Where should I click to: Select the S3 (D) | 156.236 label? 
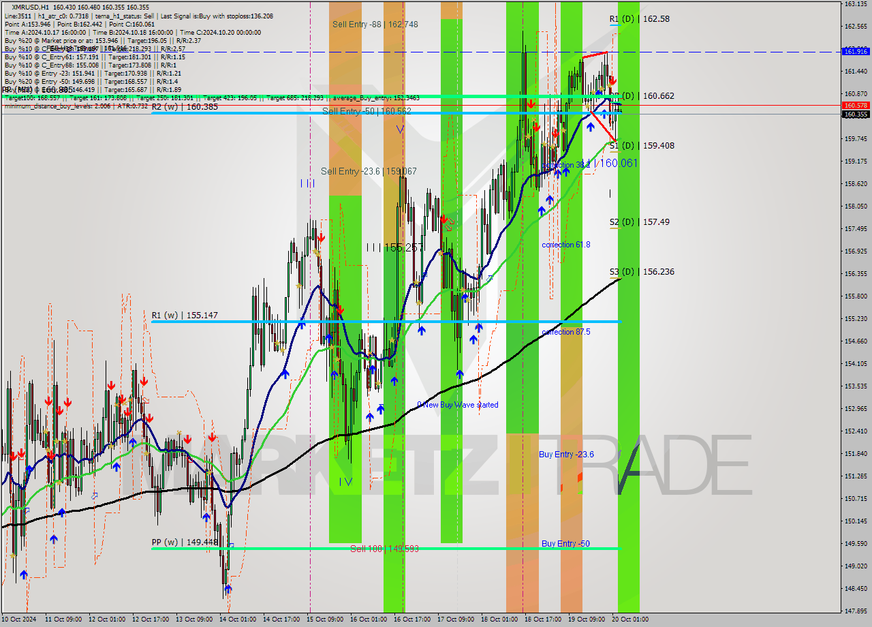click(x=642, y=272)
